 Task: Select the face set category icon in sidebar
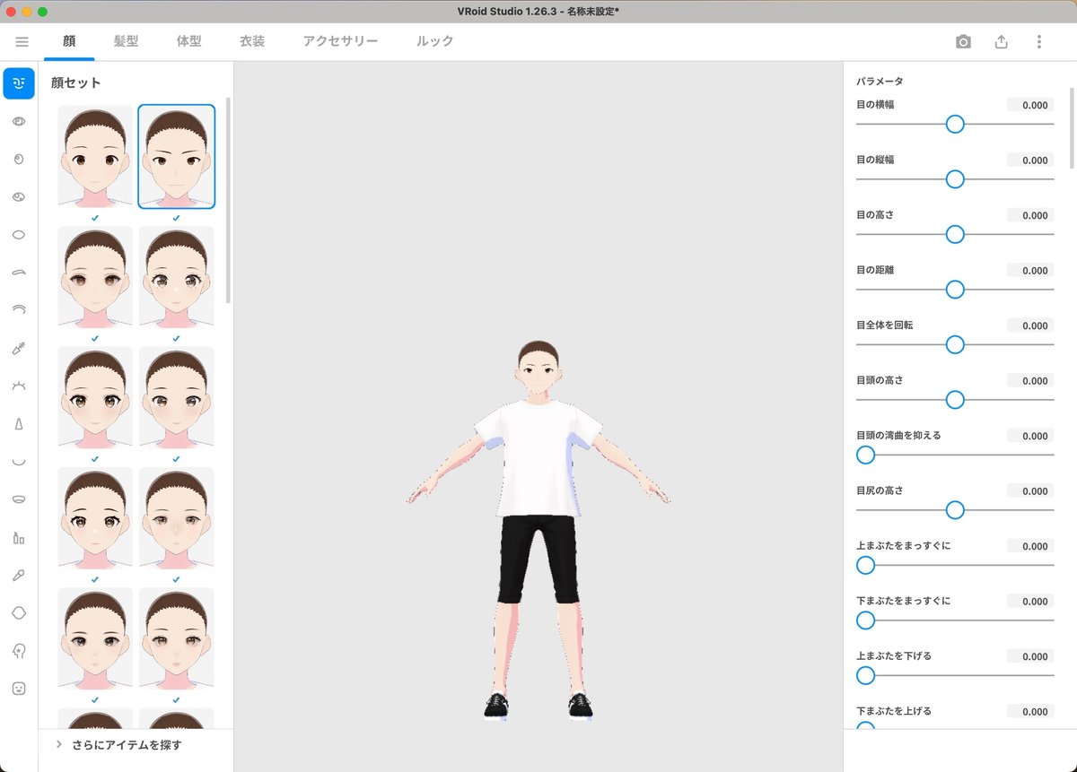coord(19,82)
